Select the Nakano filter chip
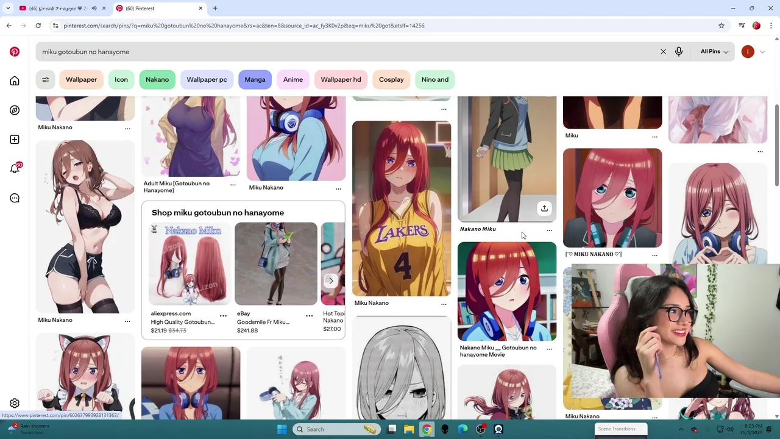Image resolution: width=780 pixels, height=439 pixels. tap(157, 80)
